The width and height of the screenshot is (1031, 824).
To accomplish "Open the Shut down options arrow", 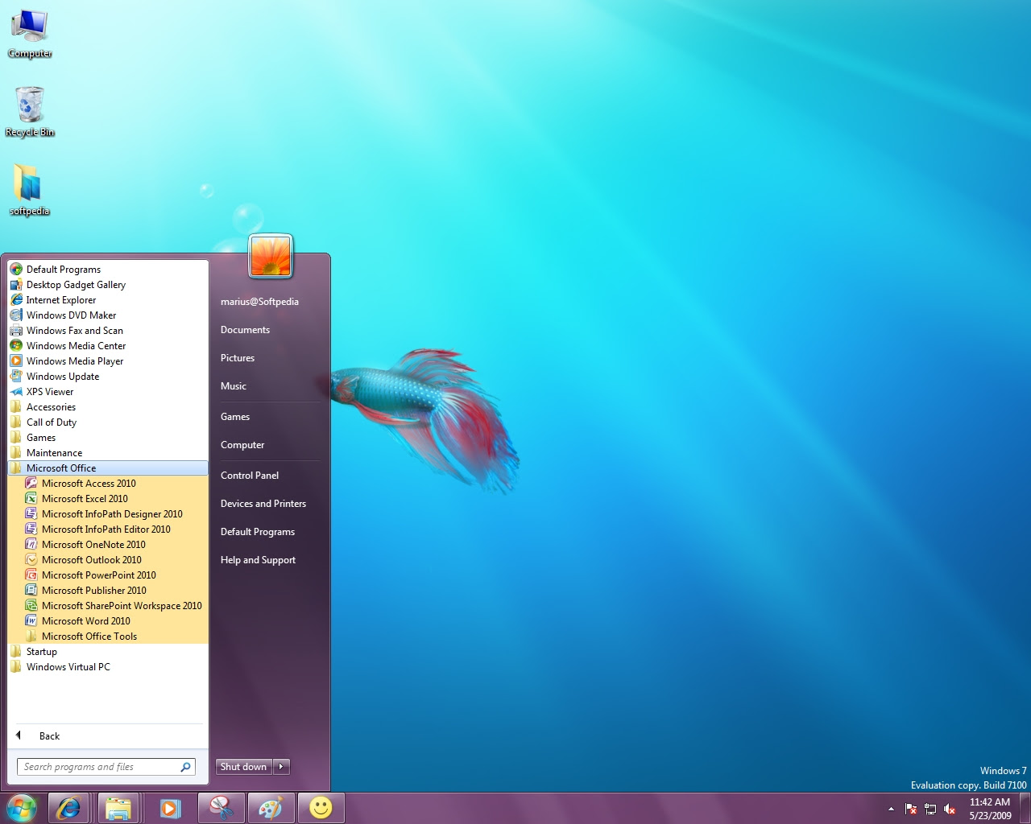I will coord(281,767).
